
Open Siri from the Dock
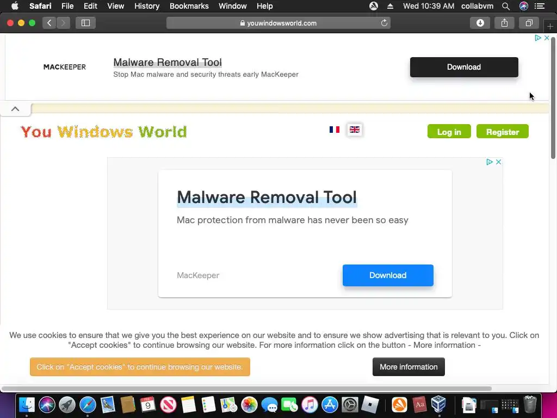pyautogui.click(x=47, y=405)
